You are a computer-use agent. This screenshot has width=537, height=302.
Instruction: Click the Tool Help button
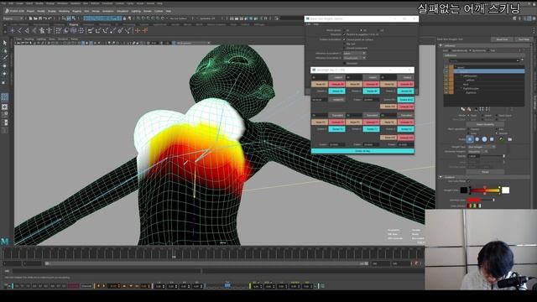[x=524, y=39]
